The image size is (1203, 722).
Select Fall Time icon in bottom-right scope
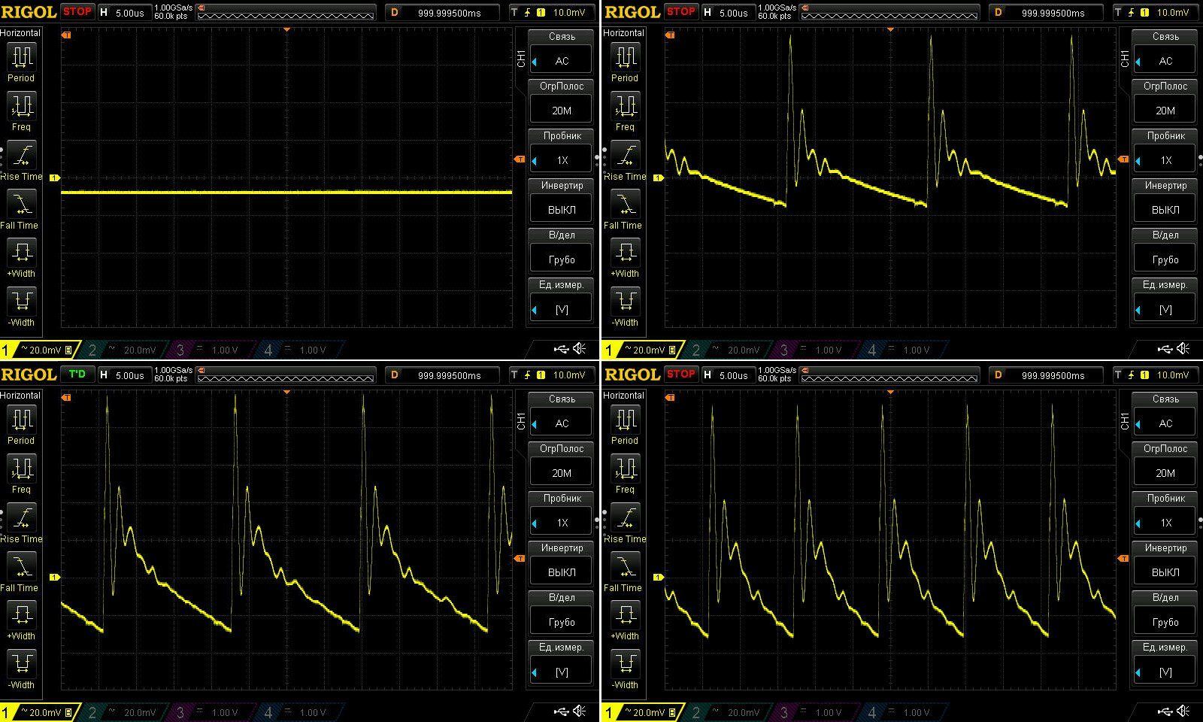click(625, 566)
